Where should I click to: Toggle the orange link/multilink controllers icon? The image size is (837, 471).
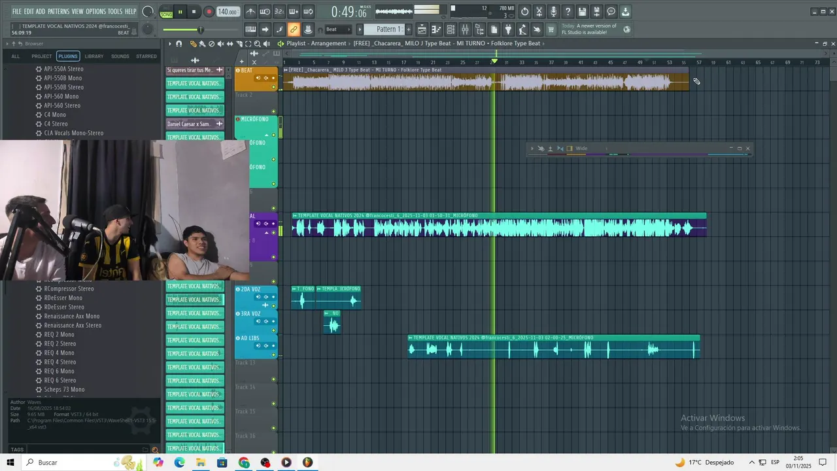(294, 29)
